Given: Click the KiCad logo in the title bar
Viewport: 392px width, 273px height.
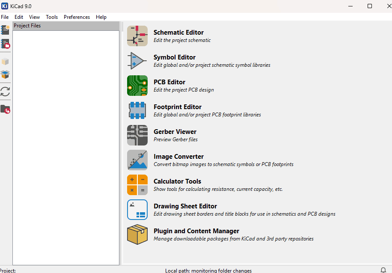Looking at the screenshot, I should 5,6.
